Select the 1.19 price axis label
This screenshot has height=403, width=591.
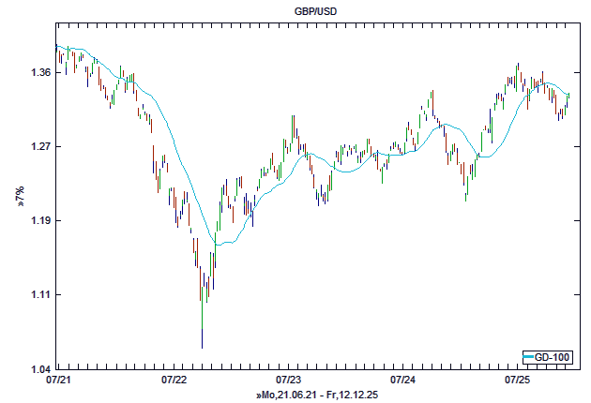coord(39,220)
